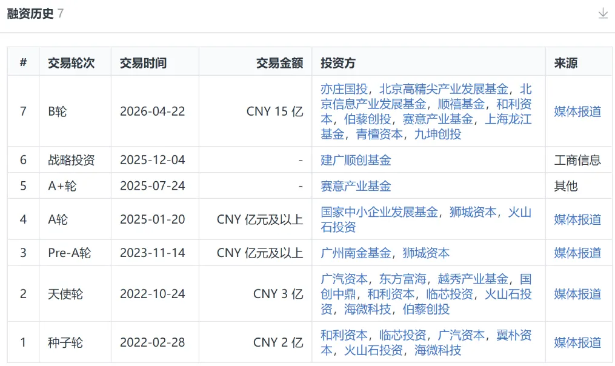Open 北京高精尖产业发展基金 investor link
The width and height of the screenshot is (615, 366).
[444, 89]
